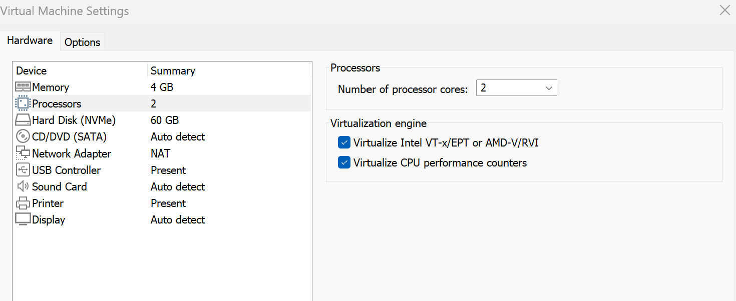Click the Summary column header
736x301 pixels.
[173, 71]
